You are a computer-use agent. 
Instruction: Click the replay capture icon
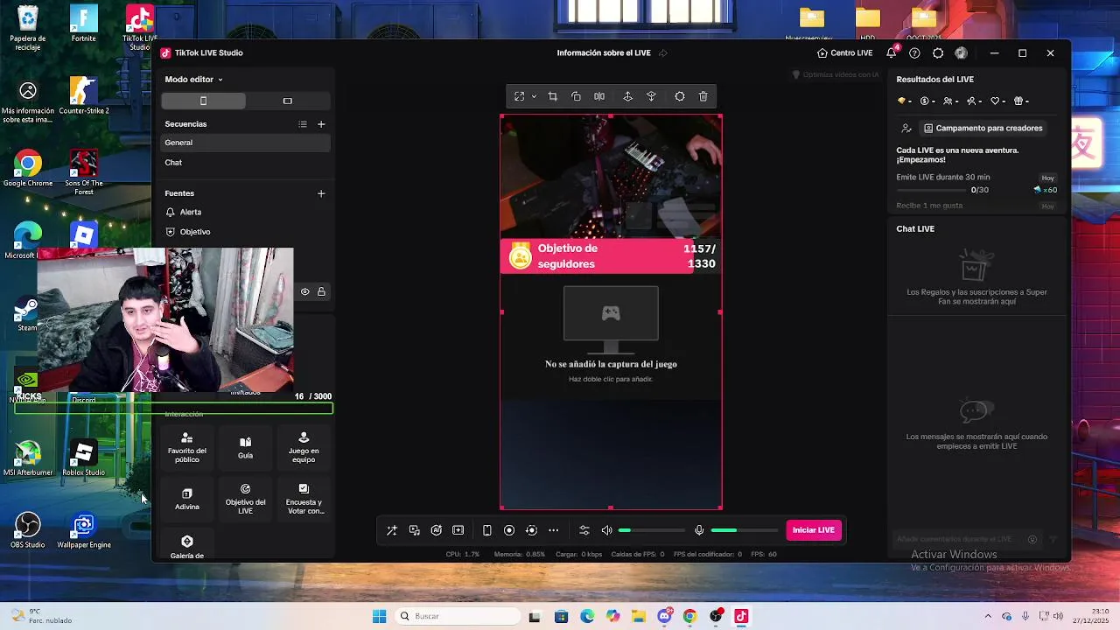531,530
